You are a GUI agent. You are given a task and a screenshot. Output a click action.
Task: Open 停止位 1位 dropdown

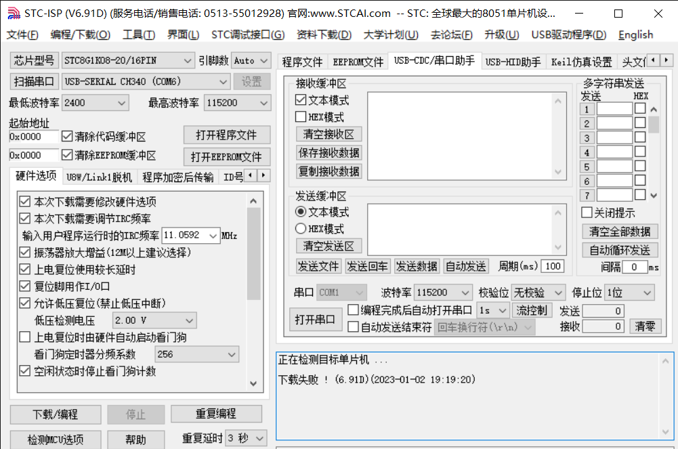(630, 293)
